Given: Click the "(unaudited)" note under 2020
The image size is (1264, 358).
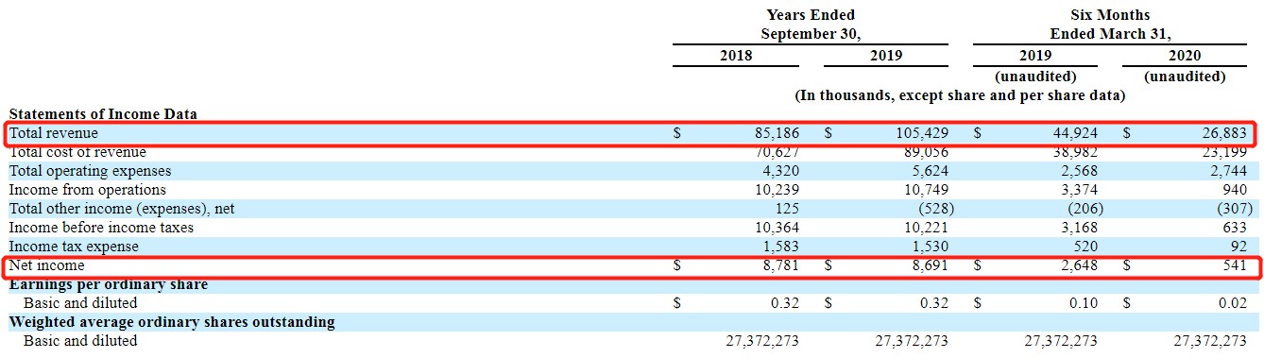Looking at the screenshot, I should 1185,77.
